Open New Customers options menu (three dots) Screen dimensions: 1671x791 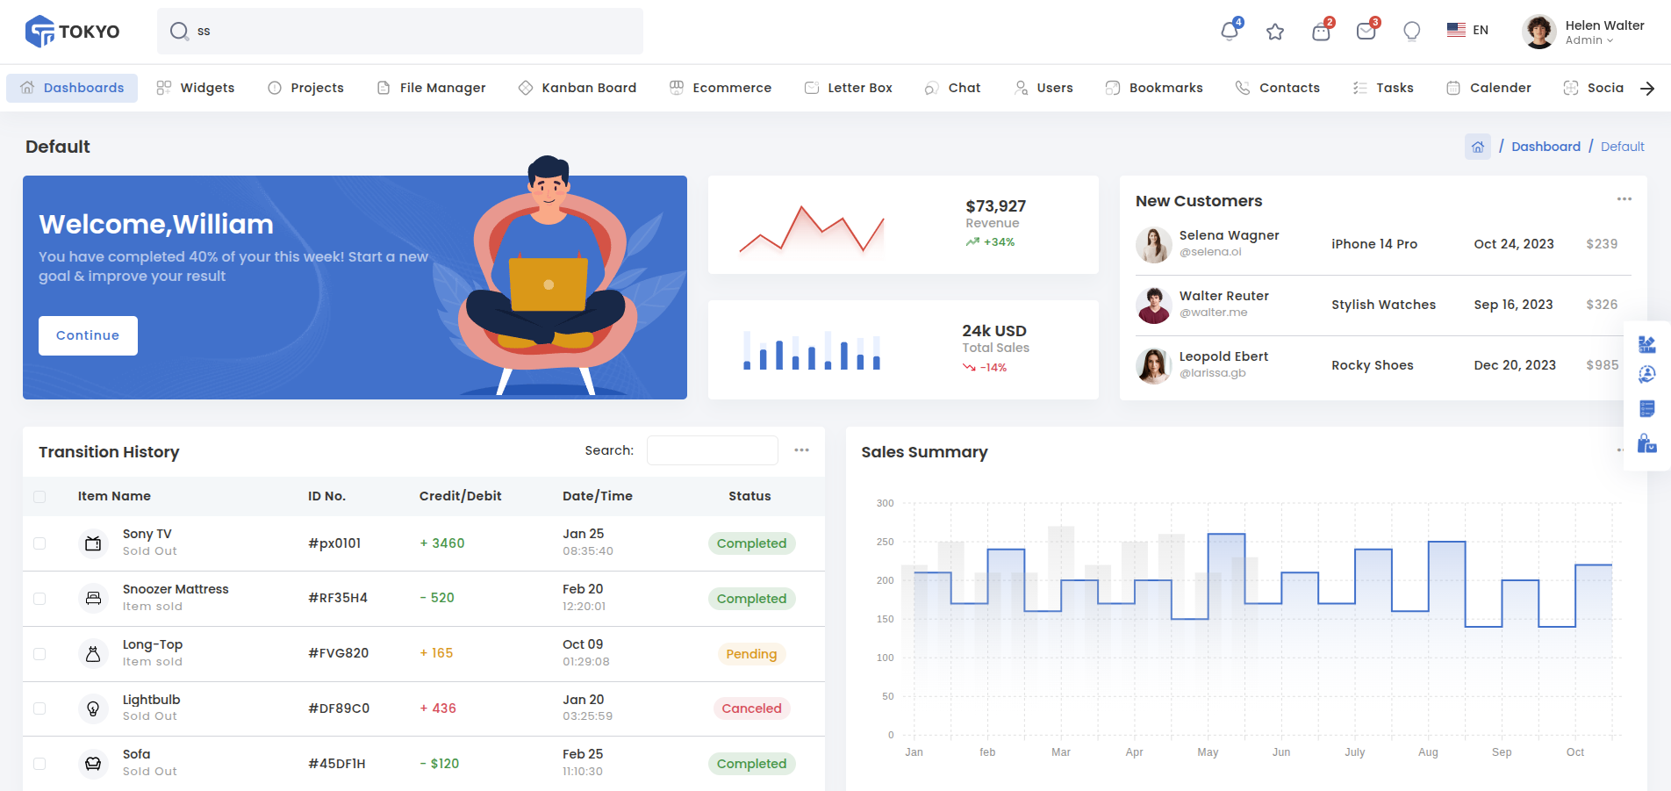pos(1624,199)
